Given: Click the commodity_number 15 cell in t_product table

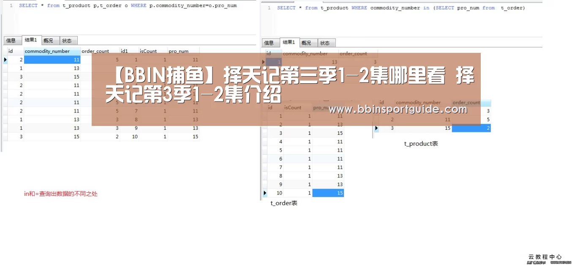Looking at the screenshot, I should coord(423,128).
